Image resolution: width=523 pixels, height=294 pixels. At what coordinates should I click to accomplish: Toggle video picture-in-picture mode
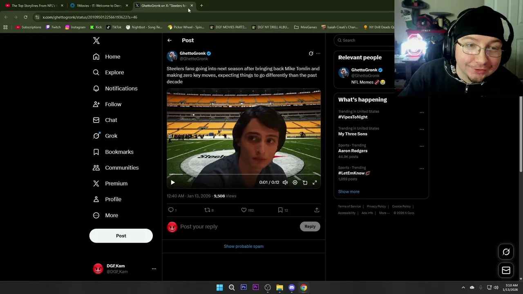tap(305, 183)
